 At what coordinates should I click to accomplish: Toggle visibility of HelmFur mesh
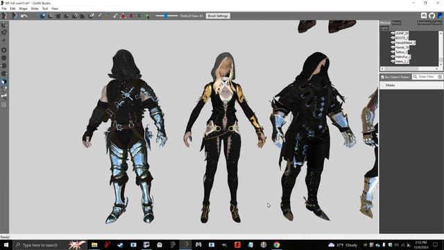point(393,57)
